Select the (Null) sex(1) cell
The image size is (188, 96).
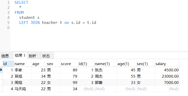tap(145, 89)
